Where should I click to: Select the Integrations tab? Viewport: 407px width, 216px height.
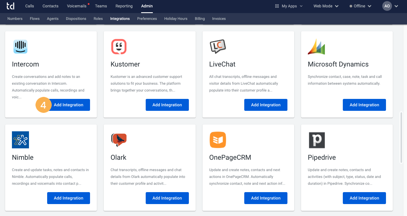coord(120,18)
